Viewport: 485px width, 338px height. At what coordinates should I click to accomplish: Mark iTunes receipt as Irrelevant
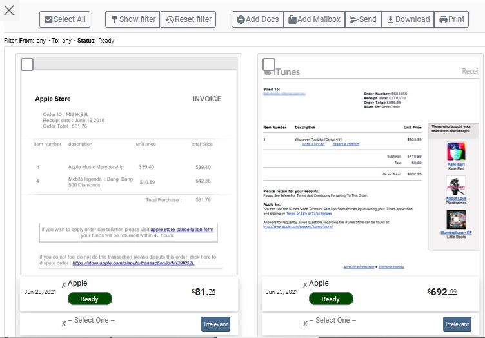[457, 324]
